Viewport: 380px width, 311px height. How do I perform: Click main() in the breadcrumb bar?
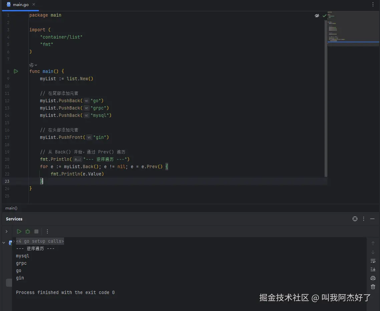point(11,208)
